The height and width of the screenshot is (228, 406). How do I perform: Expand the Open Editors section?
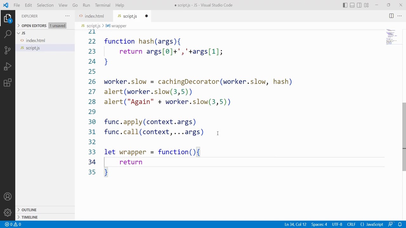point(19,26)
